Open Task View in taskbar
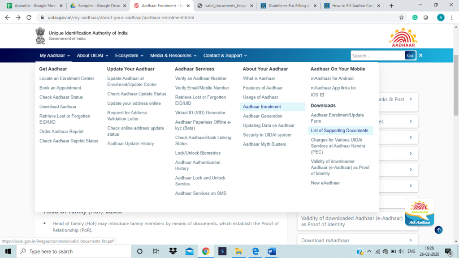This screenshot has height=258, width=459. [156, 251]
